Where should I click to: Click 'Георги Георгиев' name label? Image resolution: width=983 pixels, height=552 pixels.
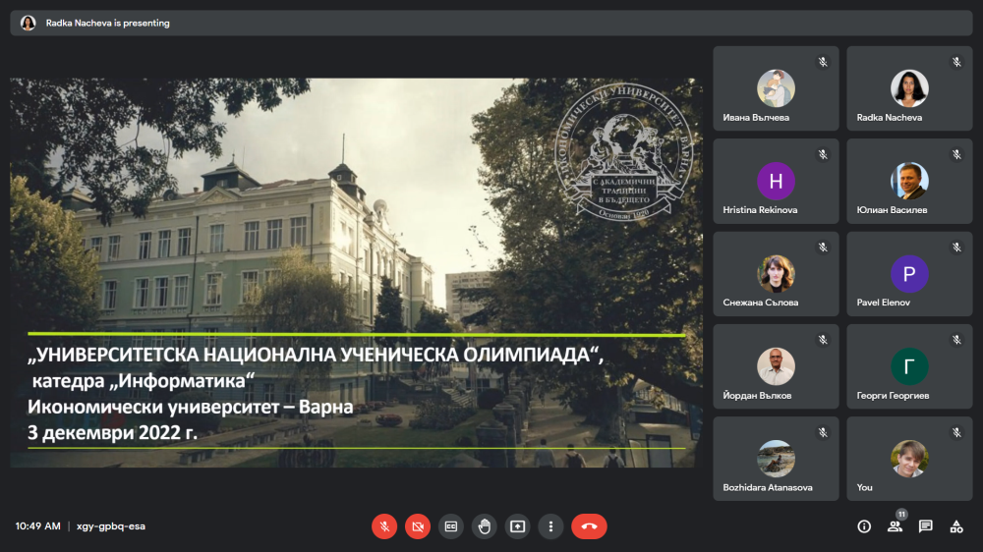pos(893,396)
